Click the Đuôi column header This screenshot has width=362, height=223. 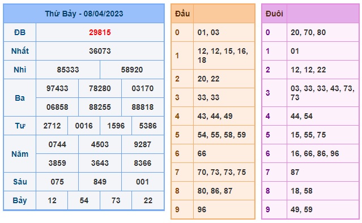[274, 14]
